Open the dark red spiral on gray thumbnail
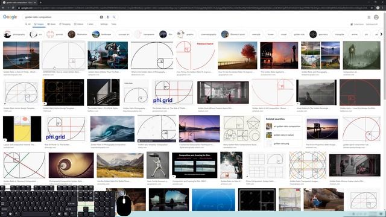This screenshot has height=217, width=386. pos(360,92)
